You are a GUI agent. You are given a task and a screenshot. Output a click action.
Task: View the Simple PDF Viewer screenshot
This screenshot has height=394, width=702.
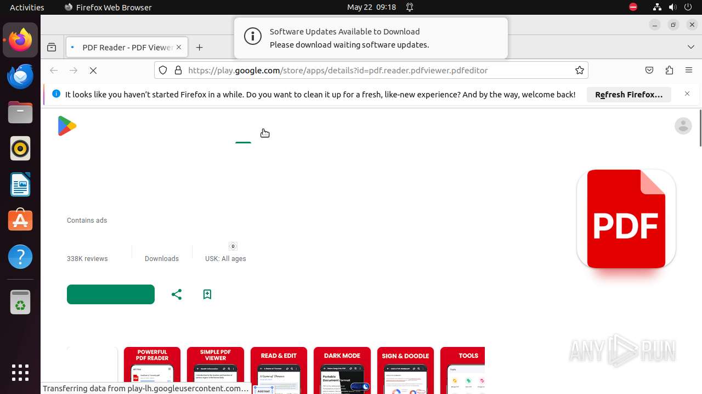point(216,370)
